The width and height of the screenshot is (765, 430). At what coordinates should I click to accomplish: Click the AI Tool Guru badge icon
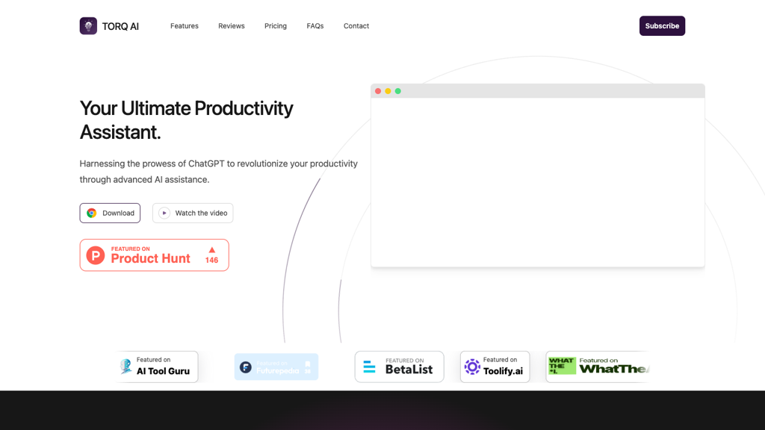(x=126, y=366)
